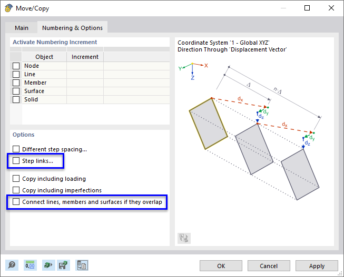Image resolution: width=344 pixels, height=277 pixels.
Task: Click the Increment cell for Member
Action: tap(85, 83)
